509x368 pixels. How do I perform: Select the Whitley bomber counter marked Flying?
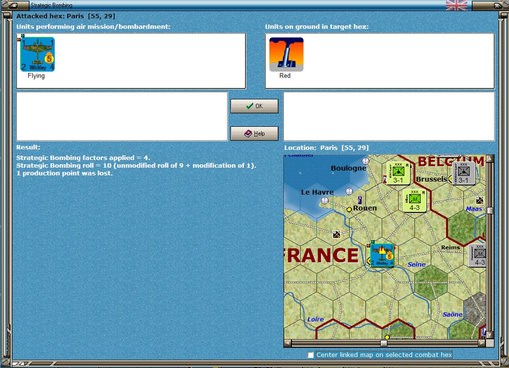click(37, 54)
